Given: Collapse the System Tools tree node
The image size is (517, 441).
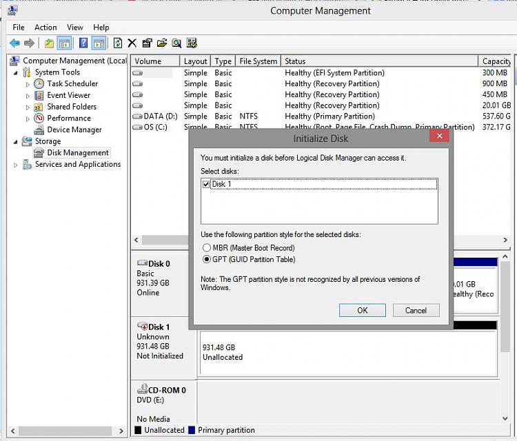Looking at the screenshot, I should tap(15, 73).
